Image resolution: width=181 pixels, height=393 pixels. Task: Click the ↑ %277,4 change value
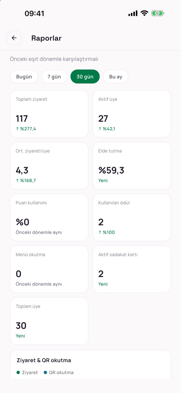tap(26, 129)
